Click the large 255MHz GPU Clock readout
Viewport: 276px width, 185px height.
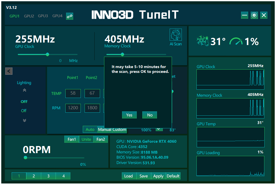pos(35,39)
